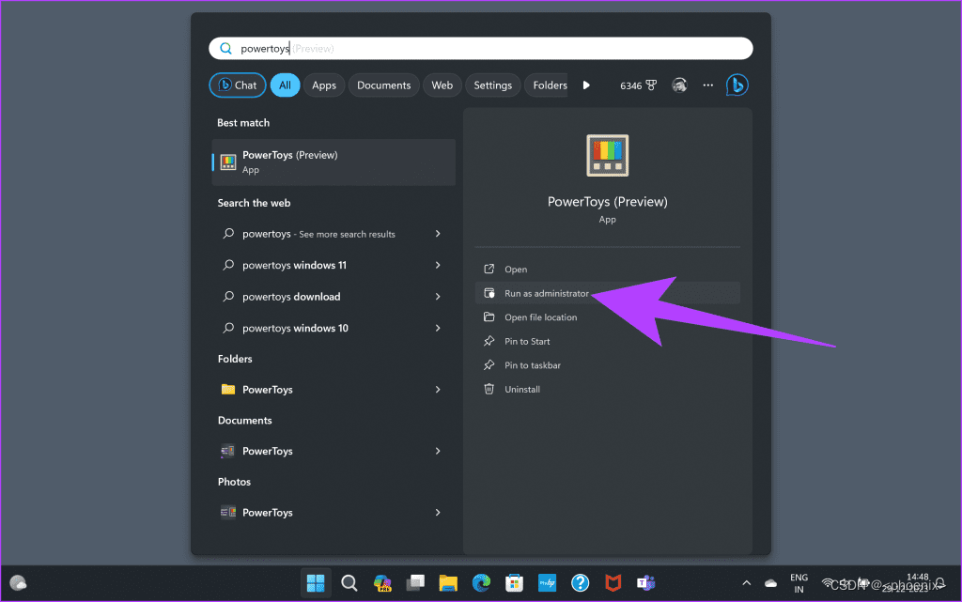Open the Microsoft Rewards points badge
The height and width of the screenshot is (602, 962).
pos(638,85)
